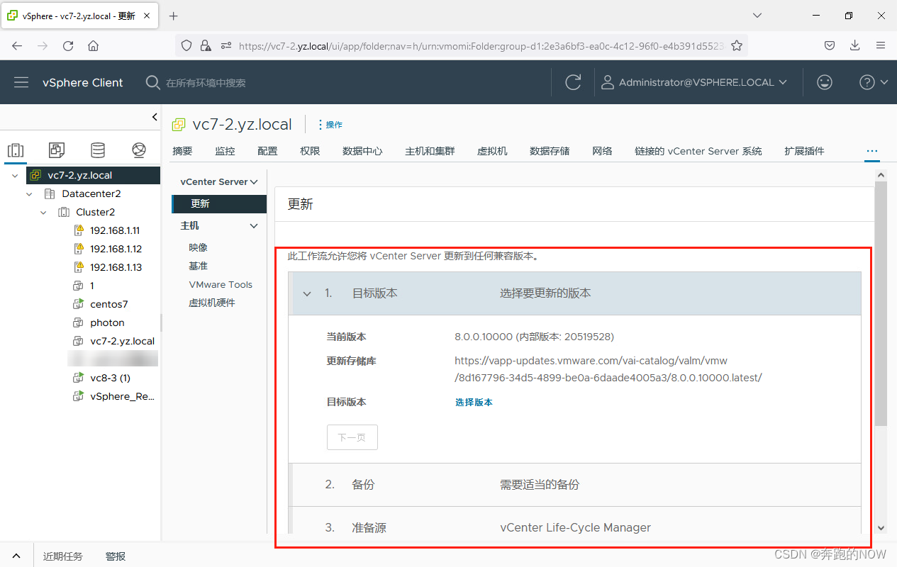The height and width of the screenshot is (567, 897).
Task: Open the 摘要 tab
Action: 182,151
